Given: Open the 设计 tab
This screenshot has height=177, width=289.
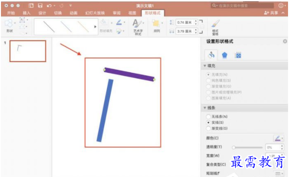Looking at the screenshot, I should 42,13.
